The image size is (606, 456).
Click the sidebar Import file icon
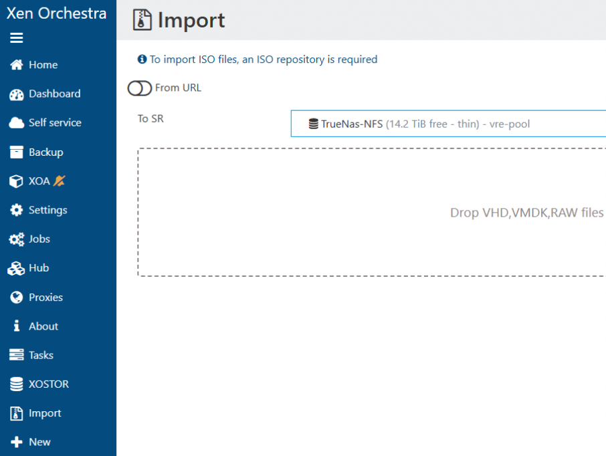(16, 413)
